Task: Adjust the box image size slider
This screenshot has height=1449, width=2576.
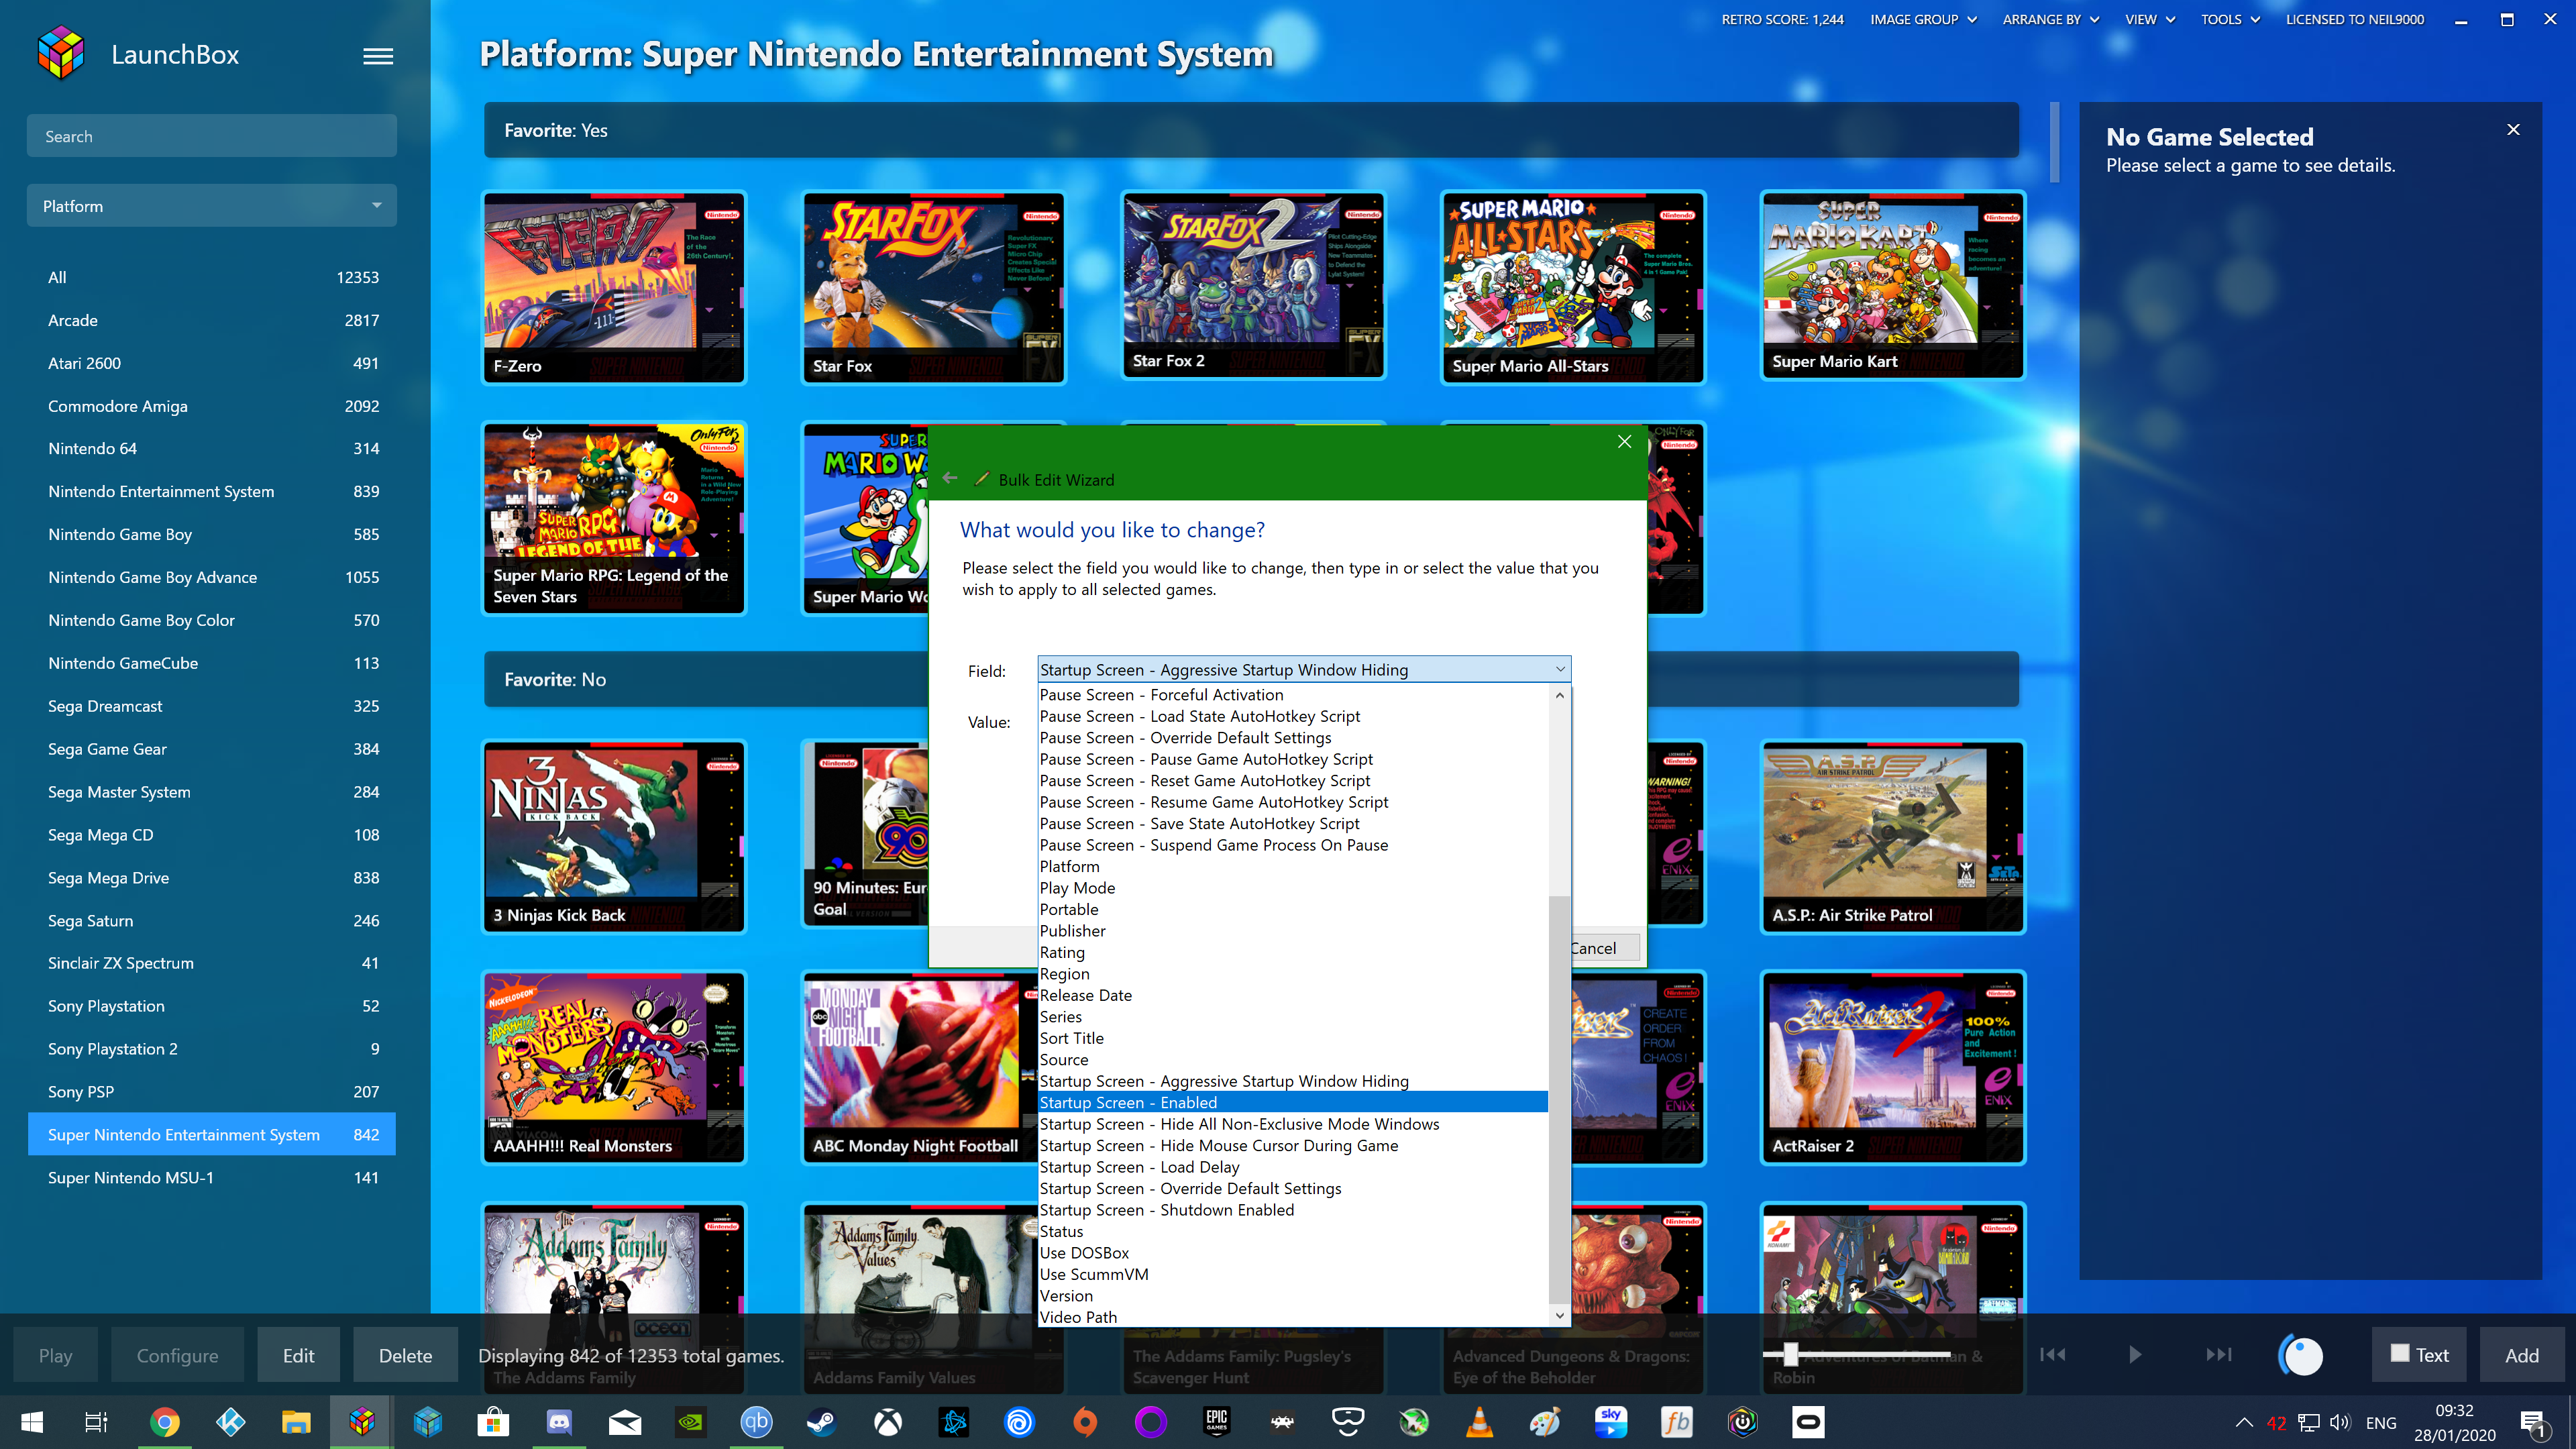Action: (1790, 1354)
